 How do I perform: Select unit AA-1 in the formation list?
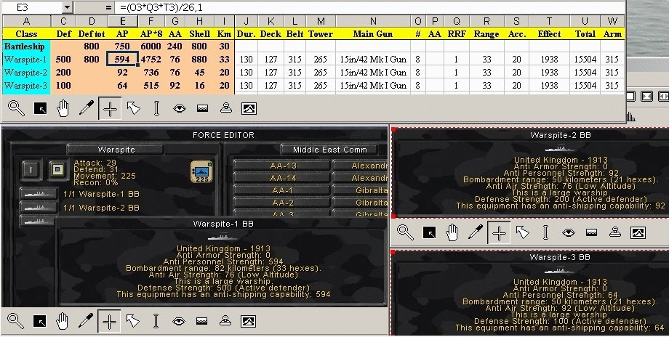pos(283,190)
